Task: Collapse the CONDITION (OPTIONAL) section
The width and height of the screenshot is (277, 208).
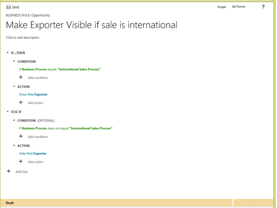Action: coord(14,120)
